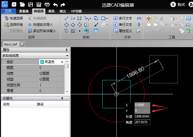Click the print icon in title bar
This screenshot has width=193, height=137.
click(x=47, y=4)
